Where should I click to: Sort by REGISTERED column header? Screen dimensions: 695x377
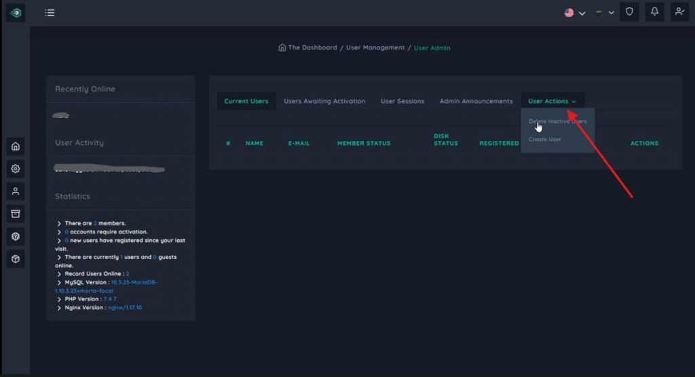tap(499, 143)
